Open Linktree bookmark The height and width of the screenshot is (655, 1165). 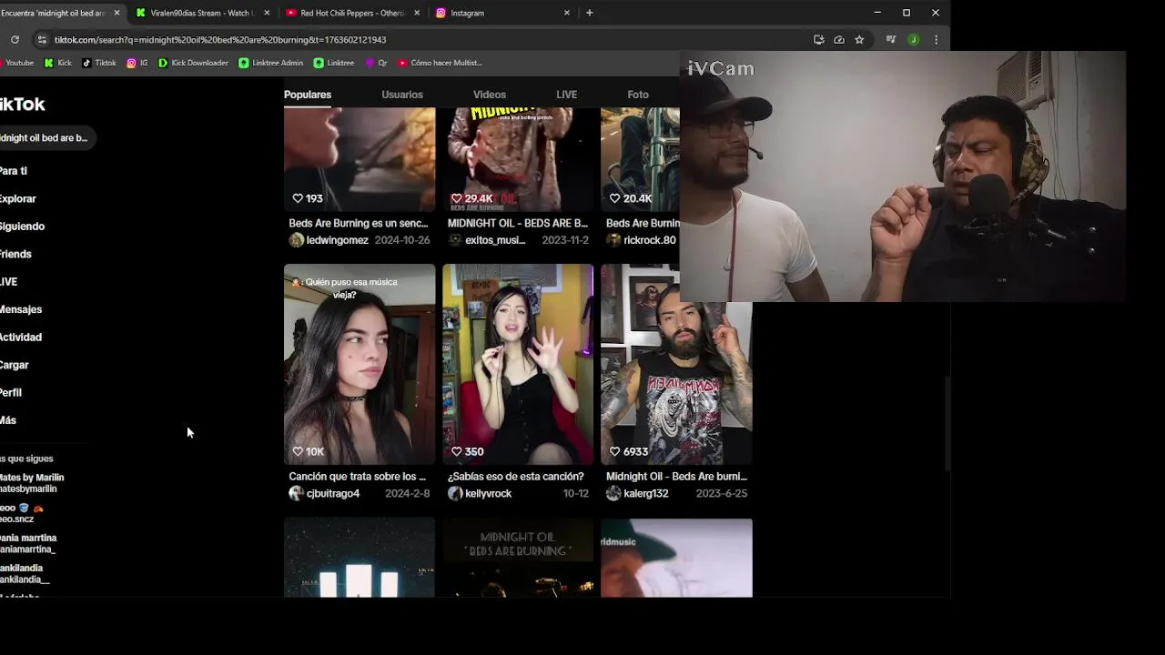click(x=334, y=63)
